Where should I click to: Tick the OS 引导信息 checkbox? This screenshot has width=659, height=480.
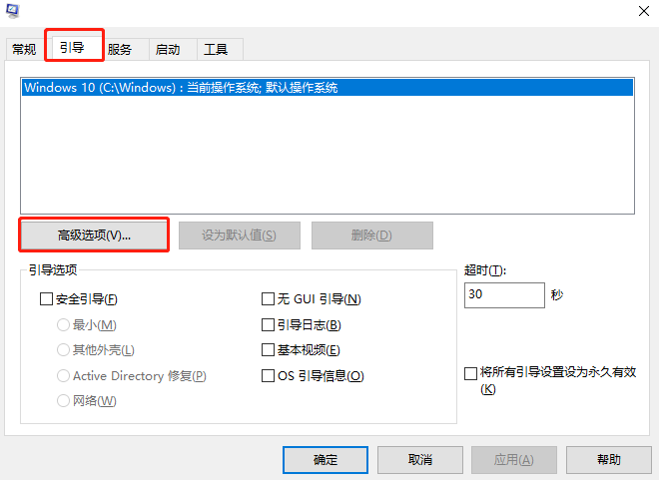268,376
